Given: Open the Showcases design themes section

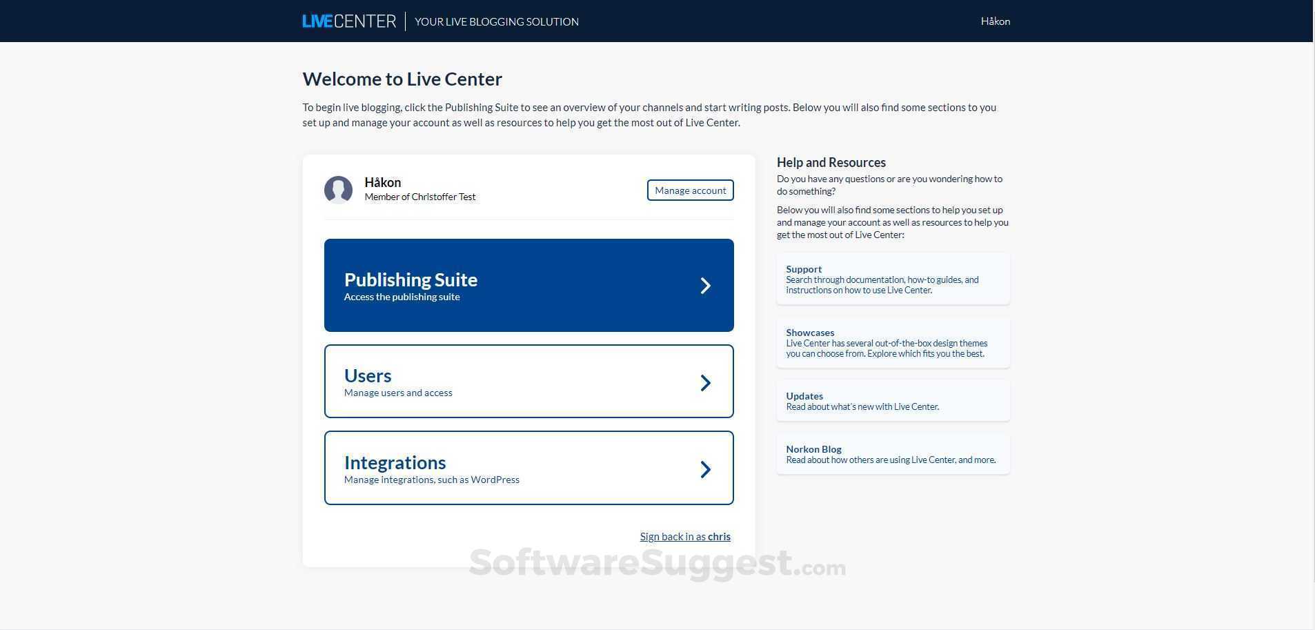Looking at the screenshot, I should (892, 342).
